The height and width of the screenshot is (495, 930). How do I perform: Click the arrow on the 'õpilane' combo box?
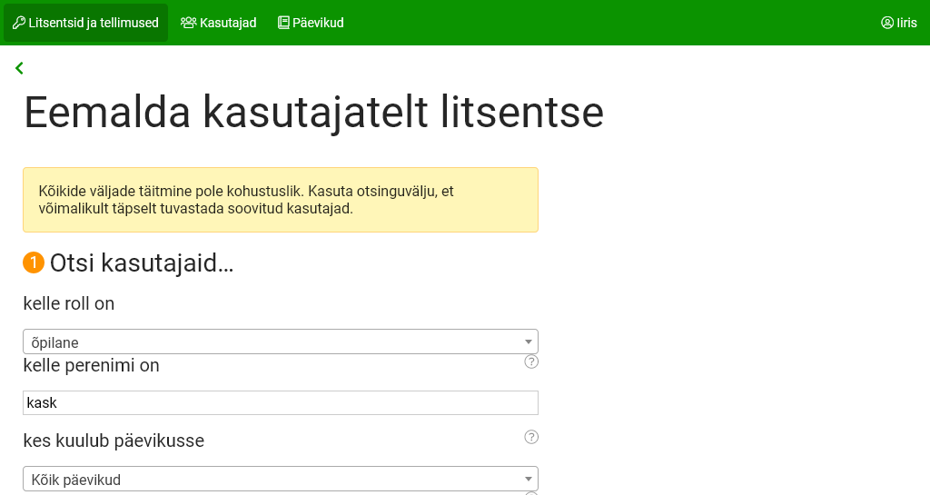click(x=528, y=342)
